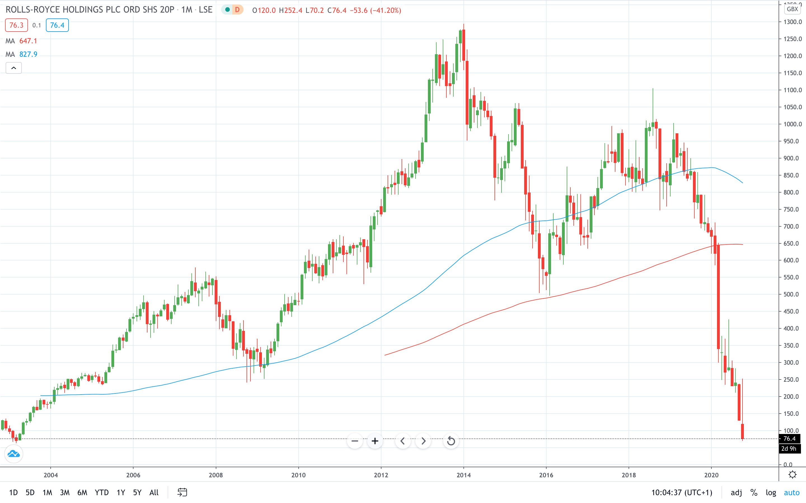
Task: Select the 5Y time range
Action: pos(137,492)
